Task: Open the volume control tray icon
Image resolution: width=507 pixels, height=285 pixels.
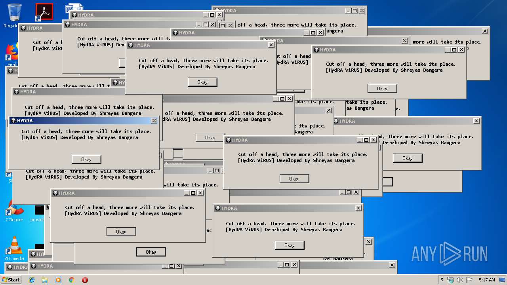Action: click(460, 280)
